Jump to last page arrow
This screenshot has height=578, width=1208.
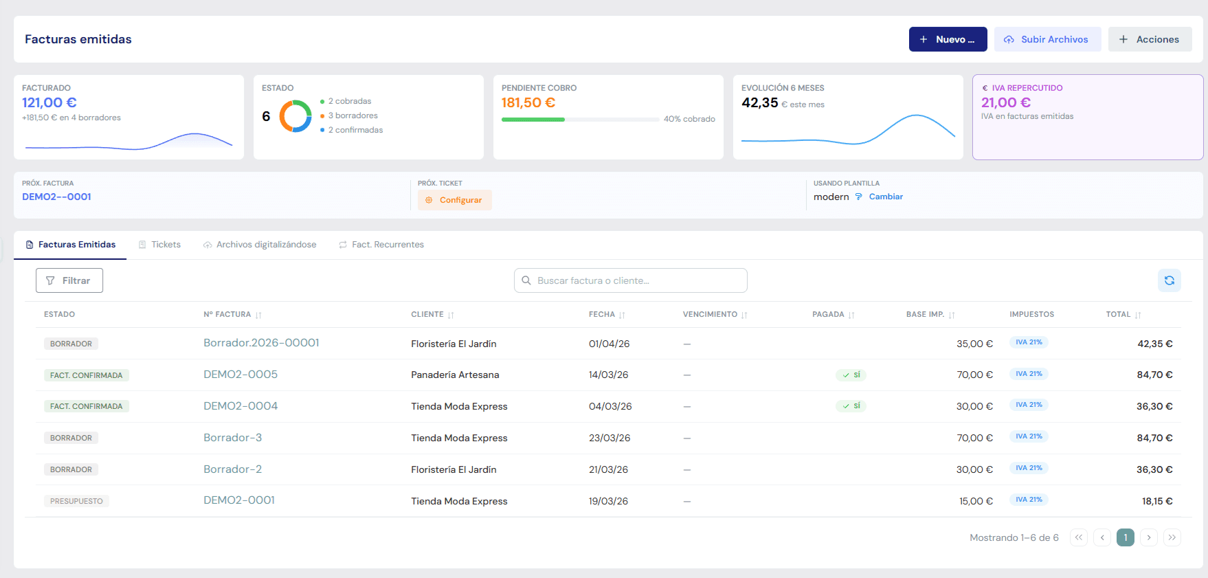click(x=1172, y=537)
